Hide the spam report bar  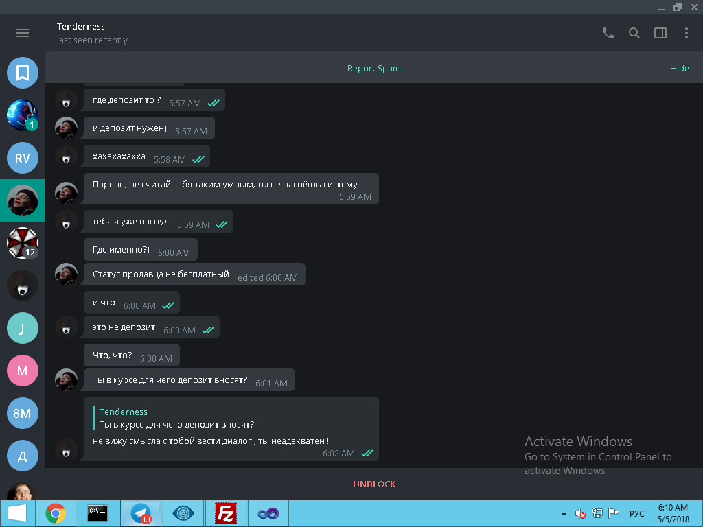click(679, 69)
